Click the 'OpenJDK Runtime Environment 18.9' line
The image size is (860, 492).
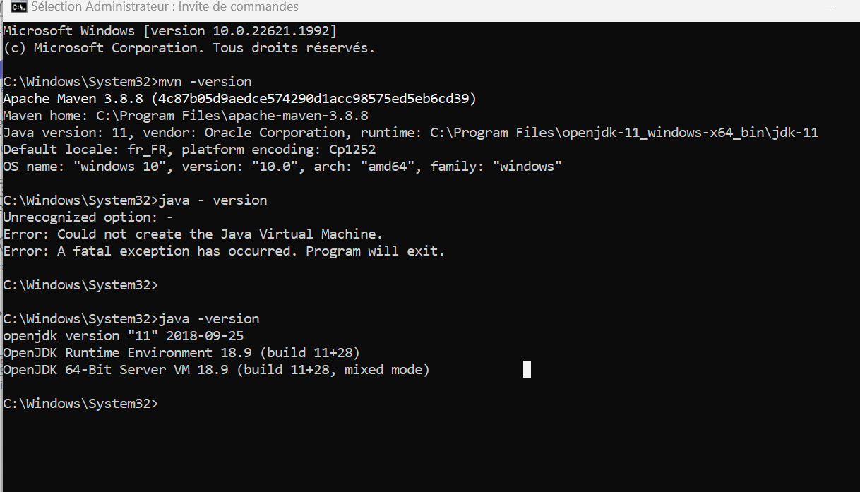pyautogui.click(x=181, y=353)
